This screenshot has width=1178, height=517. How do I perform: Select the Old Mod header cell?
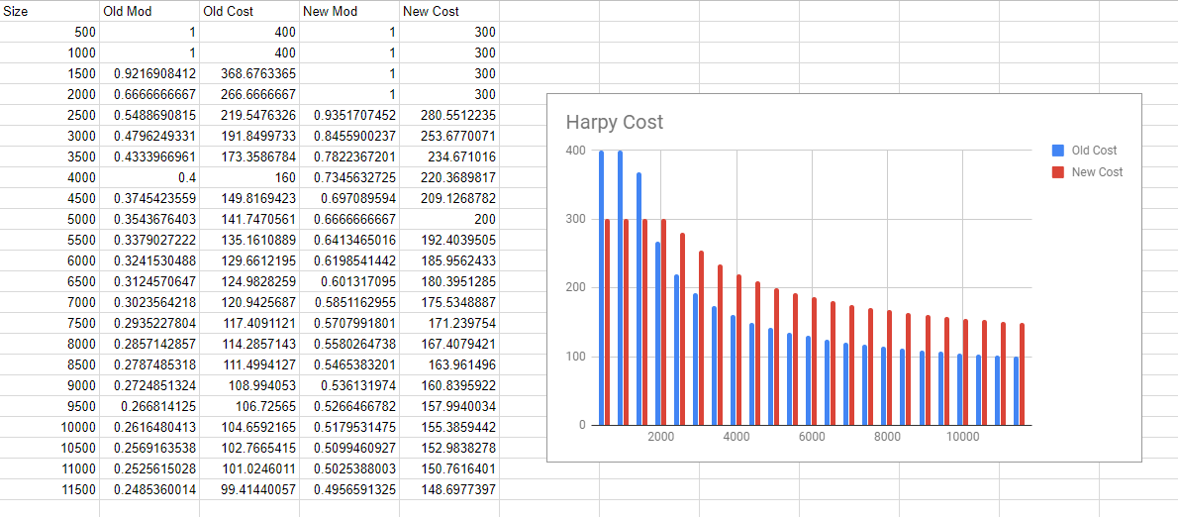[x=149, y=11]
